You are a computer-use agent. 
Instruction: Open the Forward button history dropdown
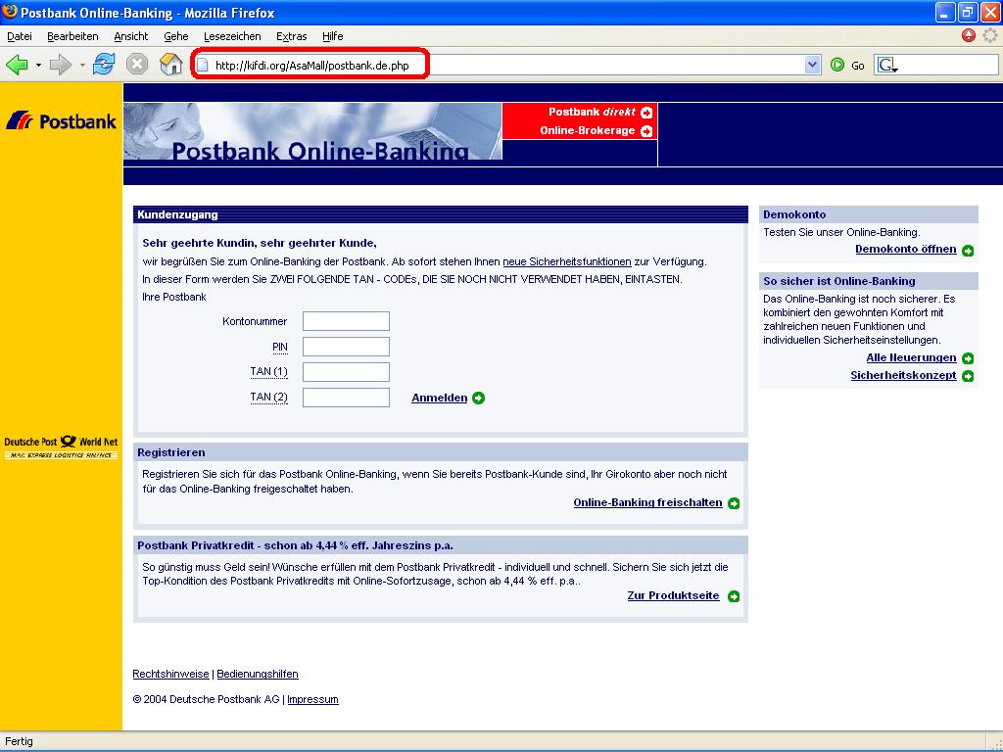(x=82, y=65)
